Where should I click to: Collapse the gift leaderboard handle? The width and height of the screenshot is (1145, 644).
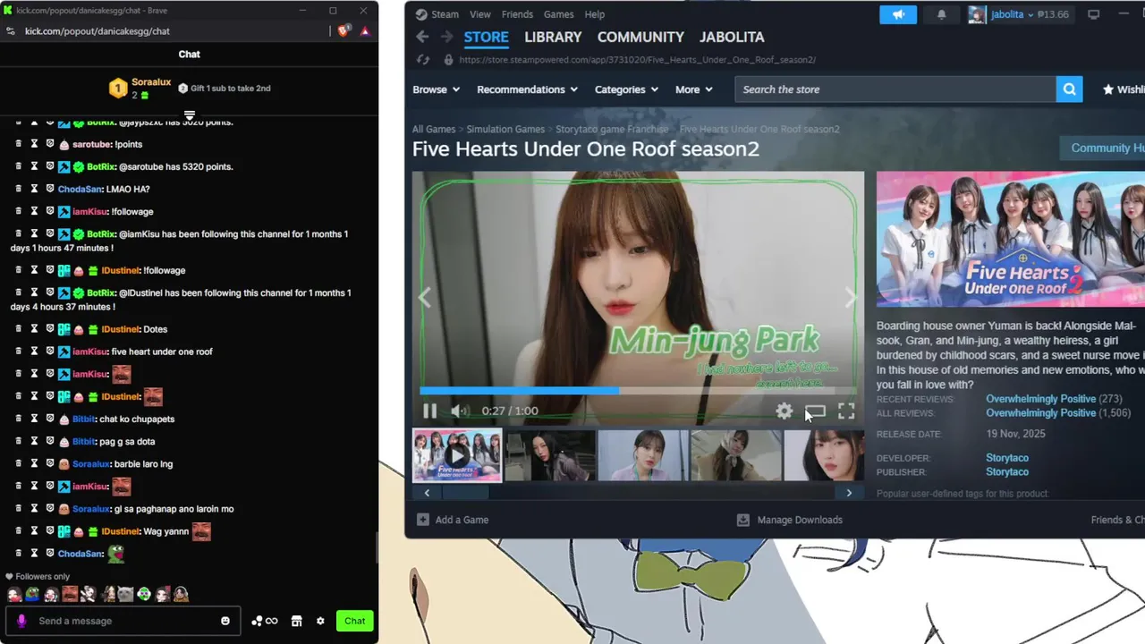coord(190,115)
